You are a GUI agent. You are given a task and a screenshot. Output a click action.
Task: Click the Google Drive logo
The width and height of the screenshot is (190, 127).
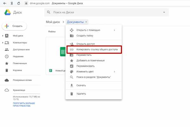point(8,12)
